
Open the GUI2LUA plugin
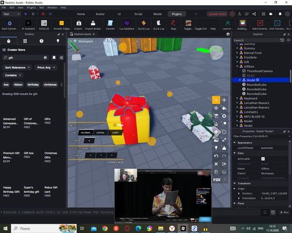pyautogui.click(x=44, y=25)
